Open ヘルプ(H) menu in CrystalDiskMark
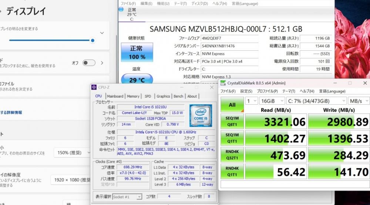This screenshot has width=370, height=205. point(307,91)
